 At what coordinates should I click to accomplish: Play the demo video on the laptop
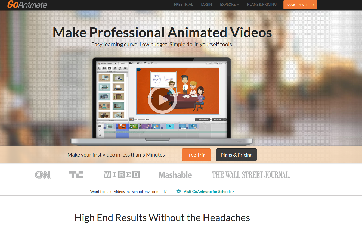[x=162, y=99]
